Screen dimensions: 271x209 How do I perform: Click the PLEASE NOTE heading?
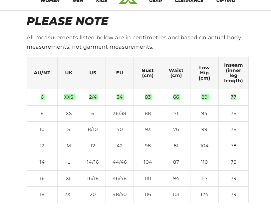click(68, 21)
